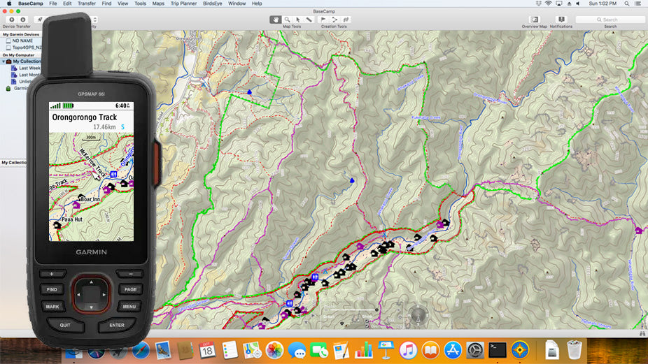648x364 pixels.
Task: Click the Spotlight search icon in menu bar
Action: coord(626,3)
